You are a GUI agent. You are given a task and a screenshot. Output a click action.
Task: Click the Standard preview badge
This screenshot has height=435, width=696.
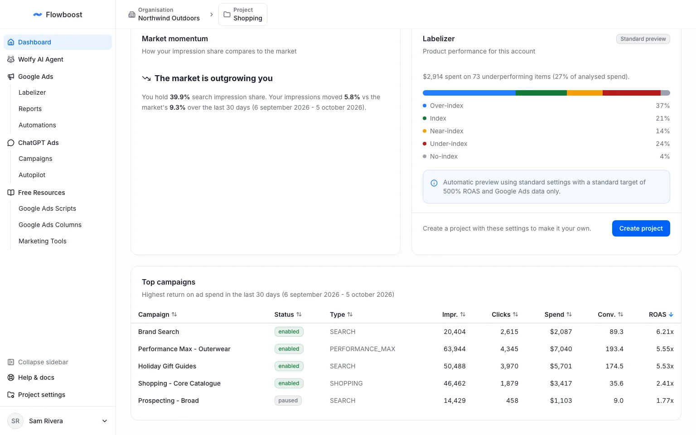point(643,39)
